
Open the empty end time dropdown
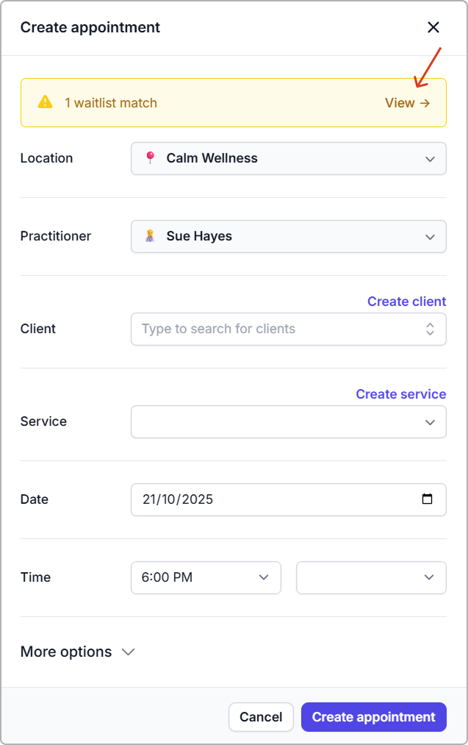point(370,577)
